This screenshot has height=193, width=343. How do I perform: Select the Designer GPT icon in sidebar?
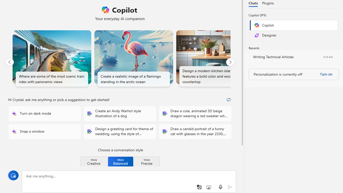257,35
